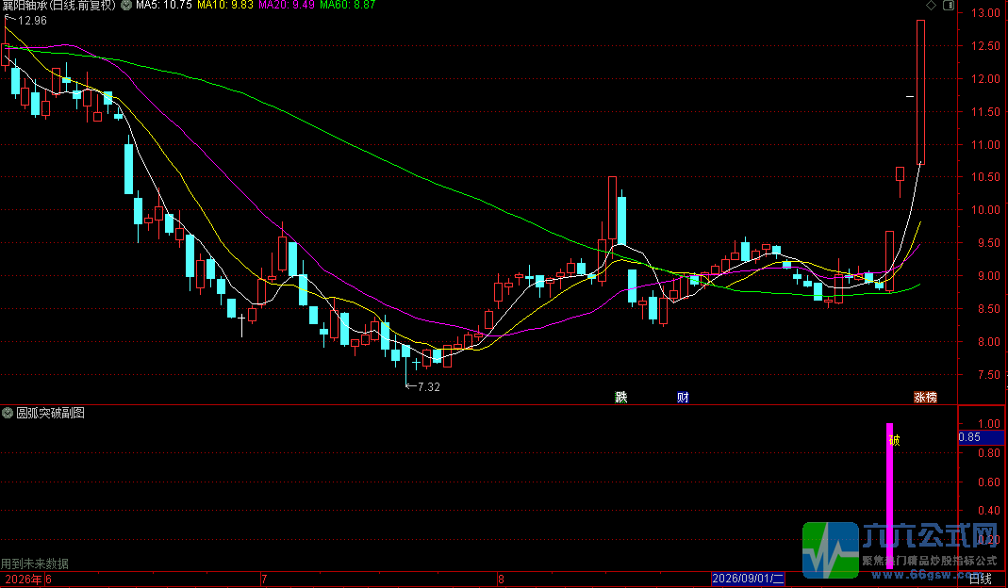
Task: Click the 跌 marker below the candles
Action: pos(621,397)
